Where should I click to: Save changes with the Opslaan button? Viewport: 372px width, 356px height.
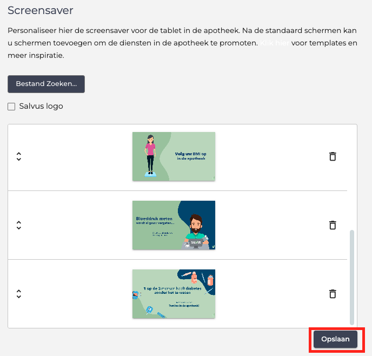(x=335, y=339)
